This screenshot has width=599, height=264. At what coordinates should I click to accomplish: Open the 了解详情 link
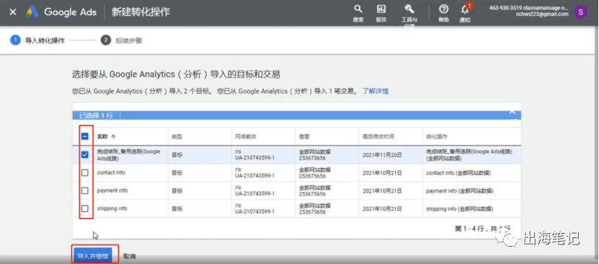pyautogui.click(x=376, y=91)
